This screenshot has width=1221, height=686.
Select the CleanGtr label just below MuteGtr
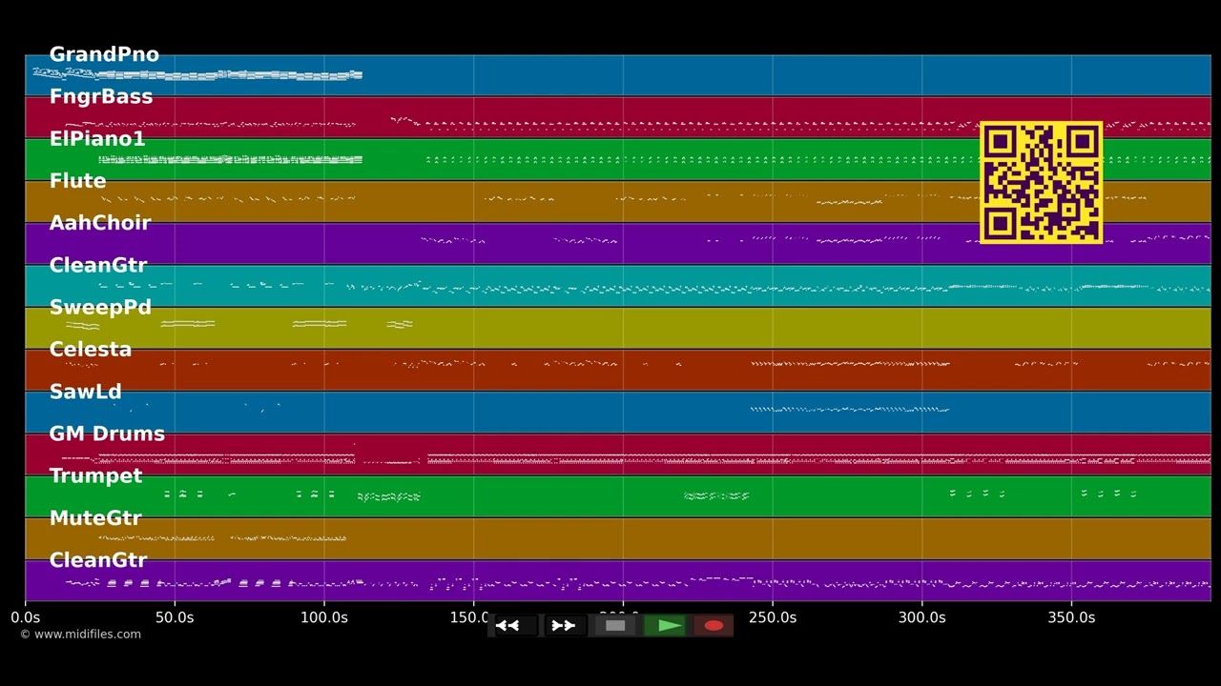pos(98,560)
